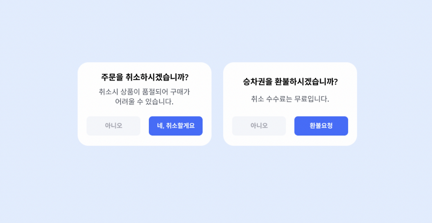
Task: Click 아니오 in the order cancellation dialog
Action: pos(113,126)
